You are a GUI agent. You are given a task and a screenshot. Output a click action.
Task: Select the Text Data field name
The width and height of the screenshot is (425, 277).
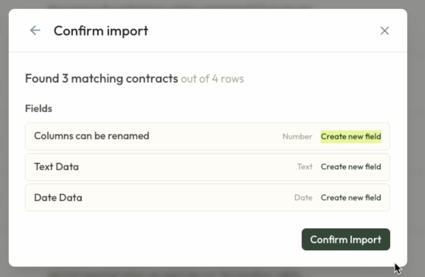56,167
